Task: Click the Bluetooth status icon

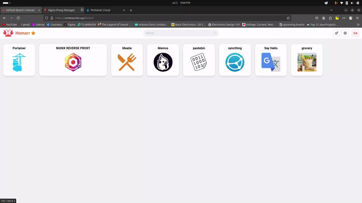Action: (347, 3)
